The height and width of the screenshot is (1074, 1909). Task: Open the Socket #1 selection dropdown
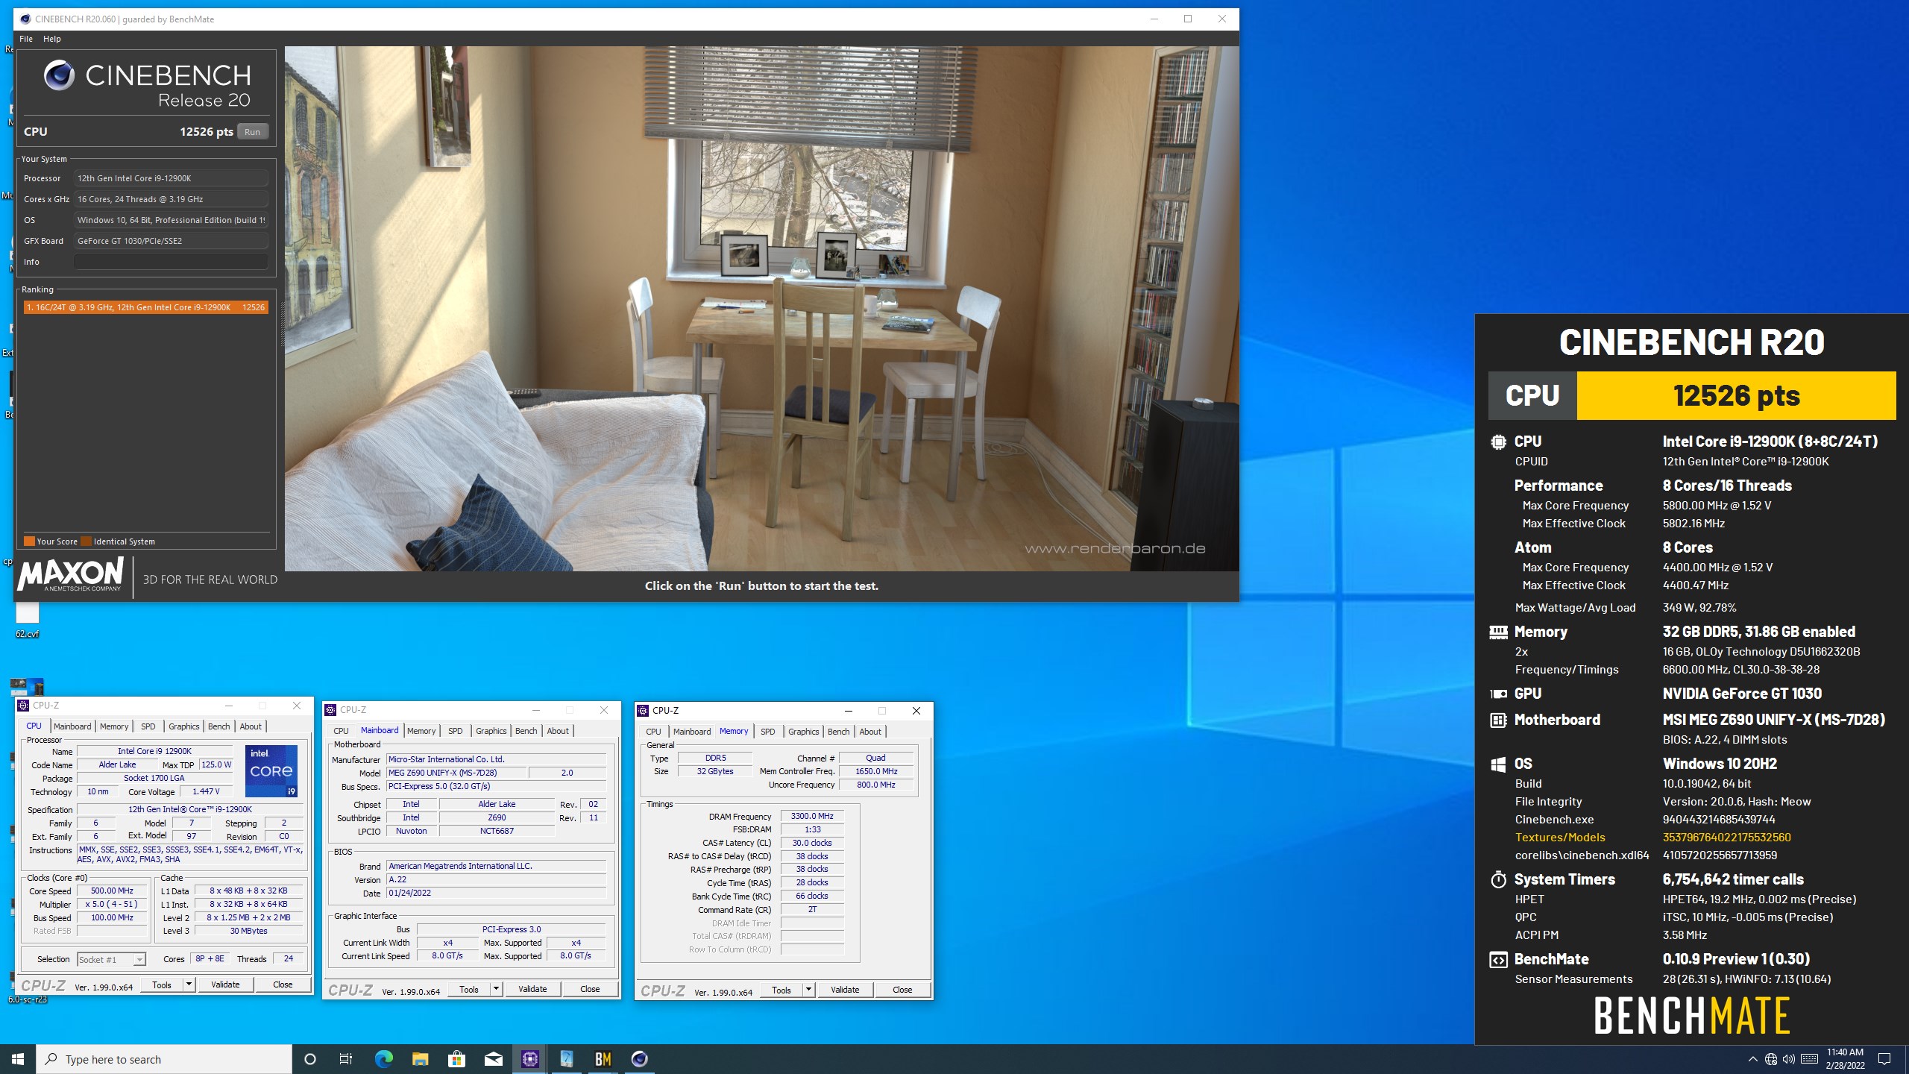coord(112,959)
